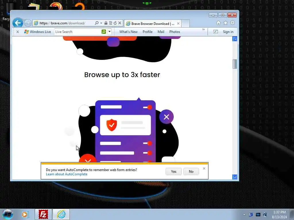Open the volume speaker tray icon
Screen dimensions: 294x220
(265, 215)
